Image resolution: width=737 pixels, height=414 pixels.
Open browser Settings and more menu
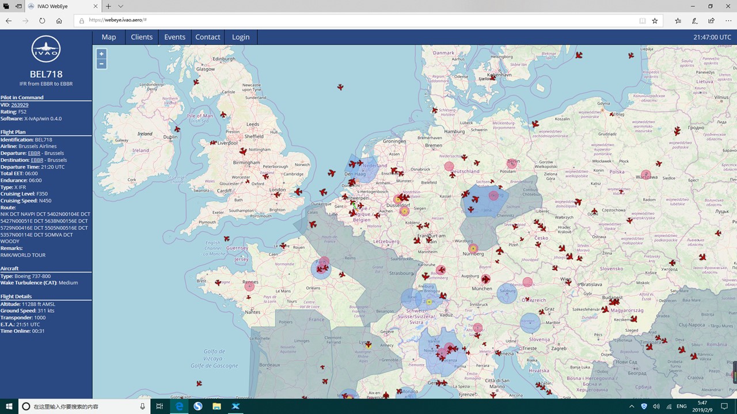[x=728, y=21]
